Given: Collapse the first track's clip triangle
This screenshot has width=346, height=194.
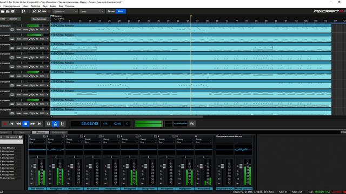Looking at the screenshot, I should (x=52, y=26).
